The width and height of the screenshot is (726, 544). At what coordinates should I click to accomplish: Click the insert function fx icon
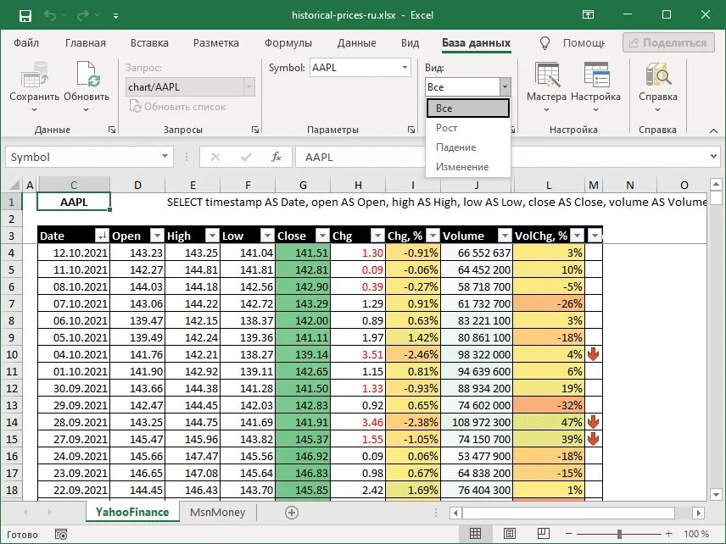276,158
